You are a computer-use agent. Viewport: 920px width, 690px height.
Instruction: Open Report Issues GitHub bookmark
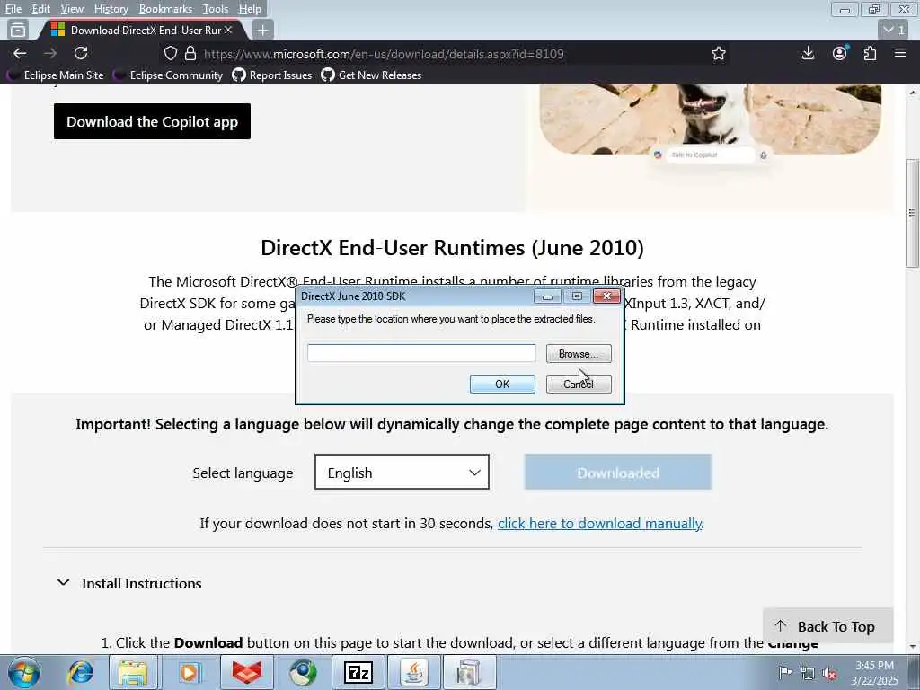pyautogui.click(x=272, y=75)
